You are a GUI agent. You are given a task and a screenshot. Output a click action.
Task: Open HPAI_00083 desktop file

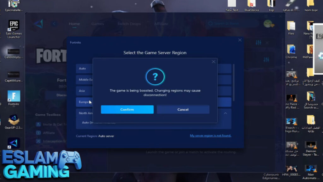pyautogui.click(x=291, y=170)
